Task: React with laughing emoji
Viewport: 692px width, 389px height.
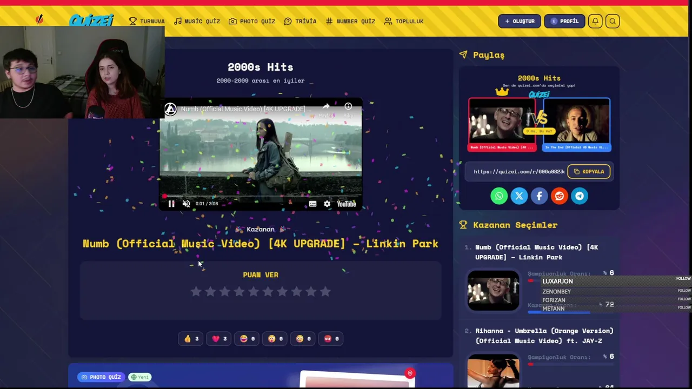Action: (247, 339)
